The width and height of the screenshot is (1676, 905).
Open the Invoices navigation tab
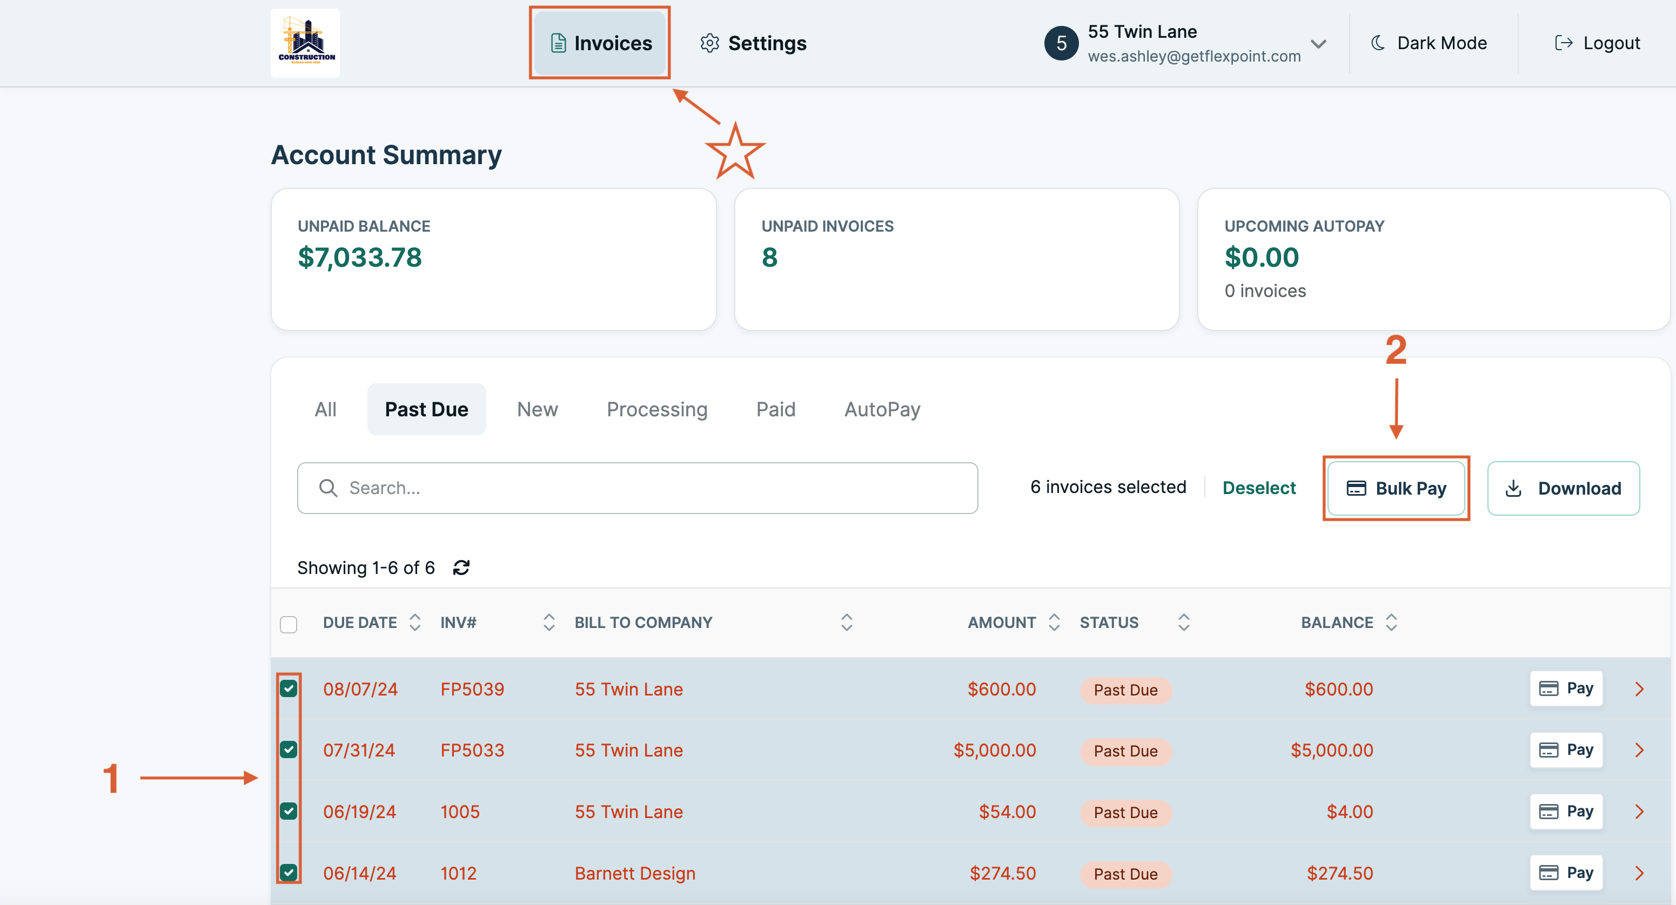click(x=599, y=43)
